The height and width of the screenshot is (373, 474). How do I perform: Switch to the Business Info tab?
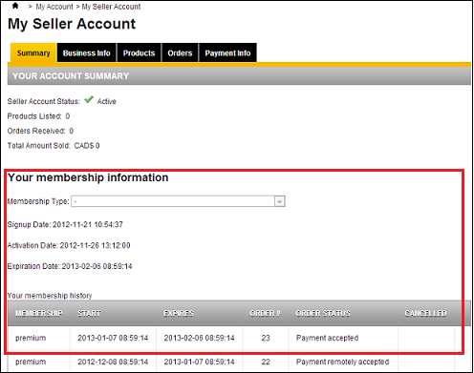[x=87, y=52]
